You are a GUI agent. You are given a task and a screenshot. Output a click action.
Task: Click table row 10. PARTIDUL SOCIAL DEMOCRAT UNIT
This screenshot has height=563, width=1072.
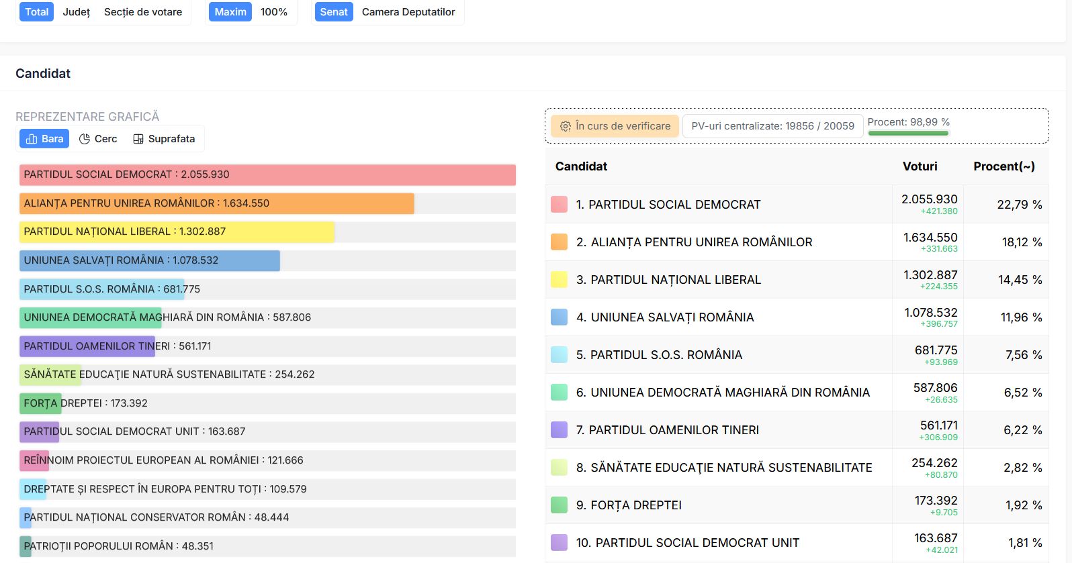click(x=797, y=543)
